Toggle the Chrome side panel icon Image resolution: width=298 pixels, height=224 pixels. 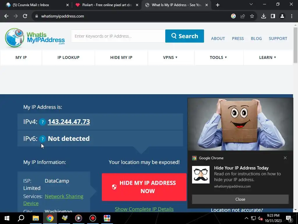pyautogui.click(x=273, y=16)
